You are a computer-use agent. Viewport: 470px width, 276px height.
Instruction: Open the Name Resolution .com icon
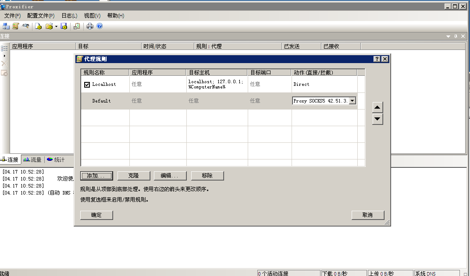pos(26,26)
